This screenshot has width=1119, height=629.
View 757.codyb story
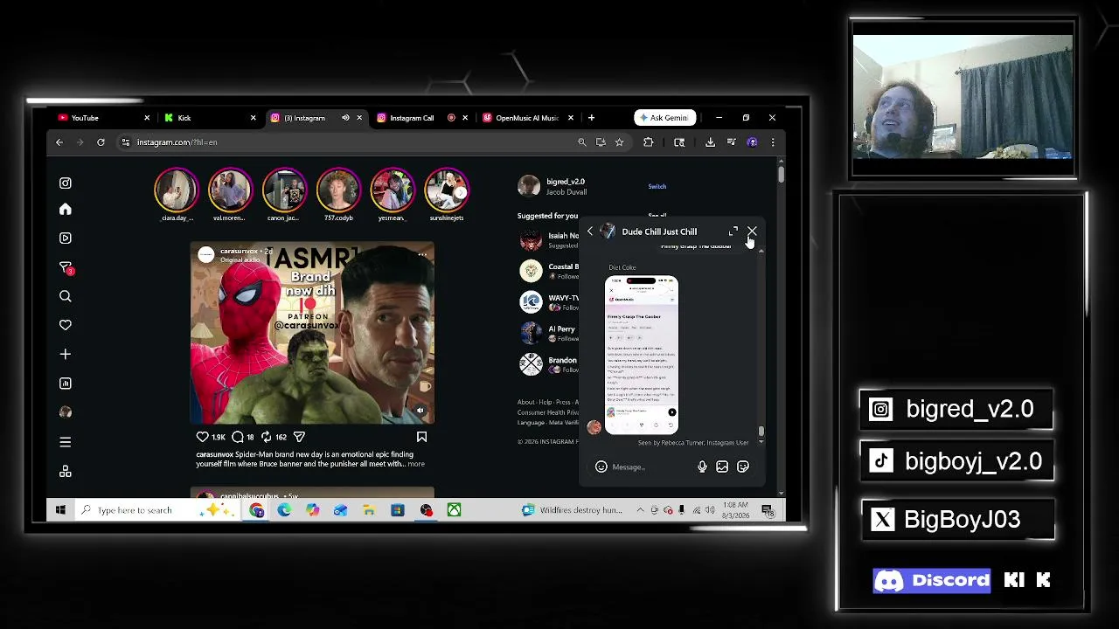338,190
